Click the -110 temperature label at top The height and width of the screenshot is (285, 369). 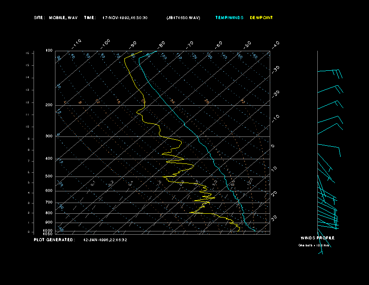pos(77,43)
